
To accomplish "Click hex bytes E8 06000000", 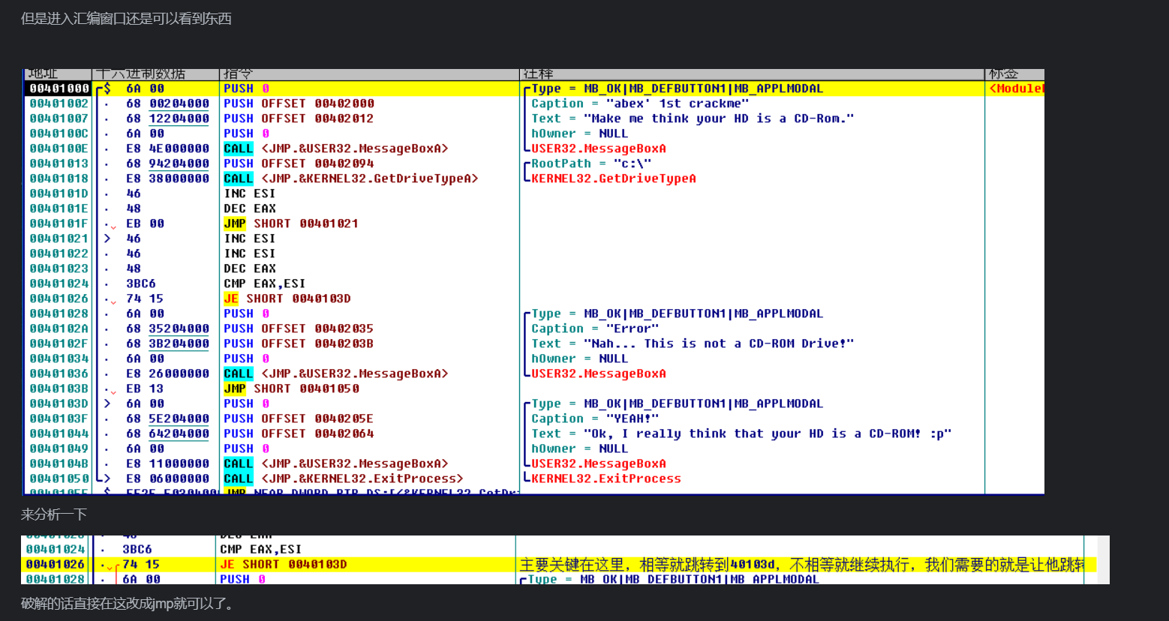I will [x=167, y=478].
